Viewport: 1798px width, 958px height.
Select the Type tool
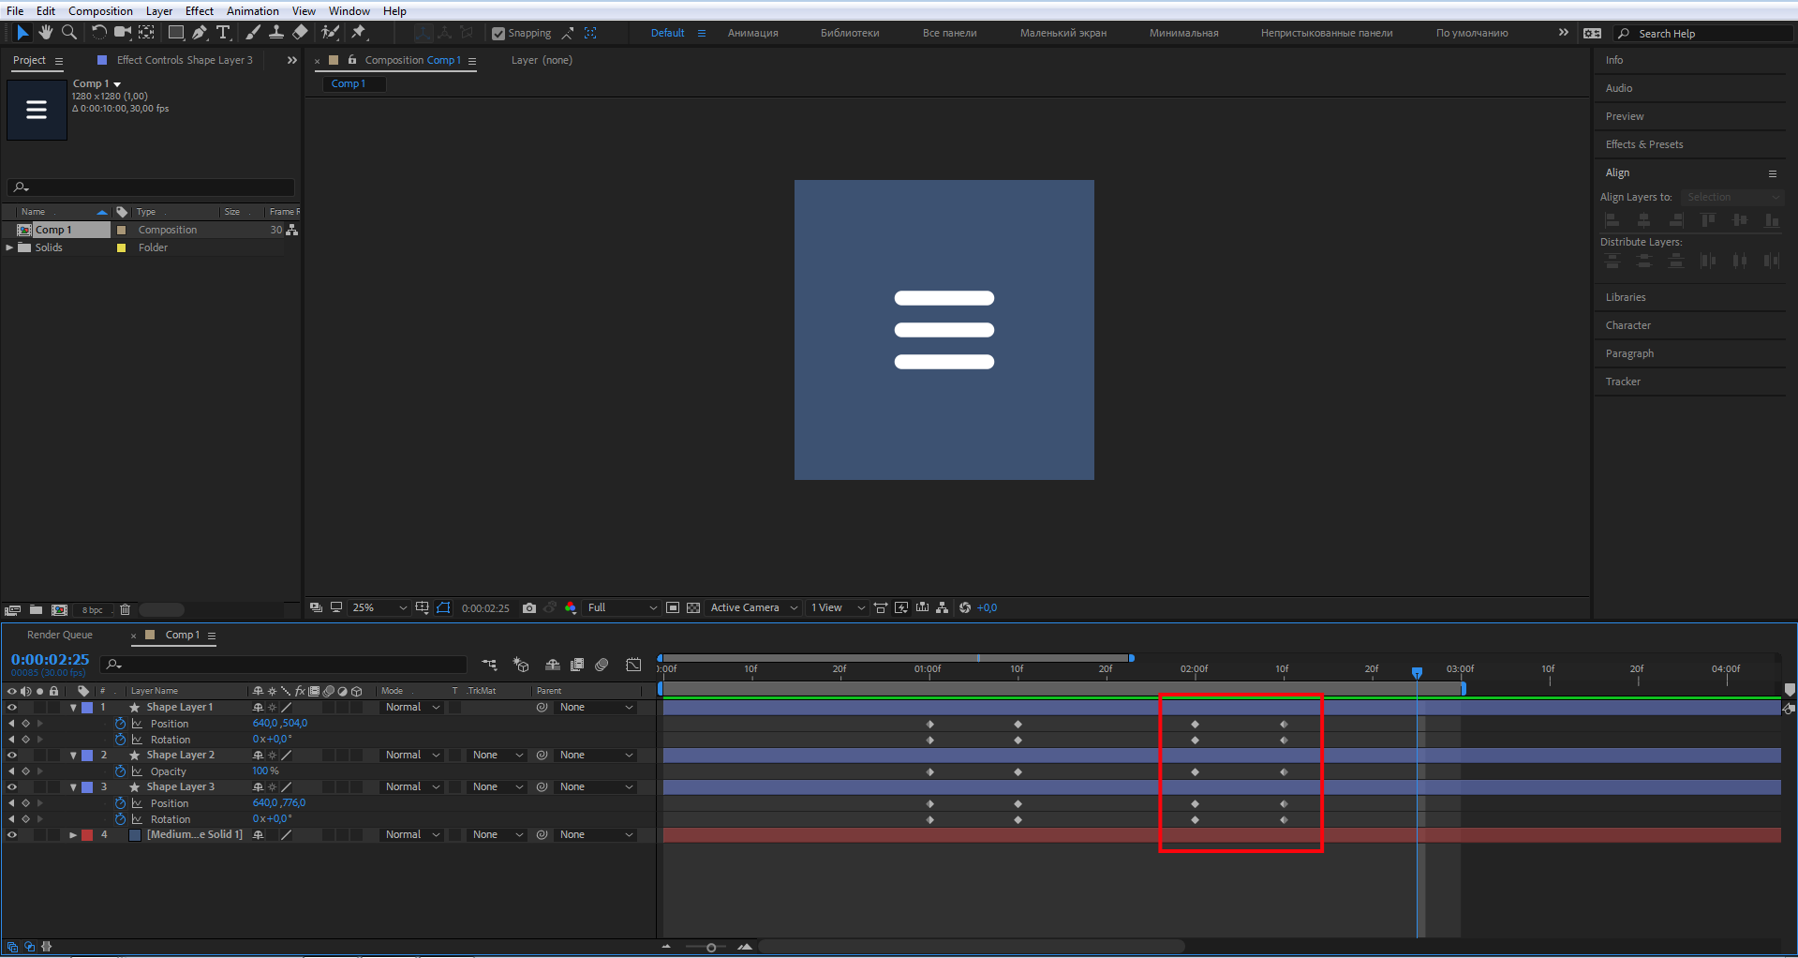click(223, 33)
